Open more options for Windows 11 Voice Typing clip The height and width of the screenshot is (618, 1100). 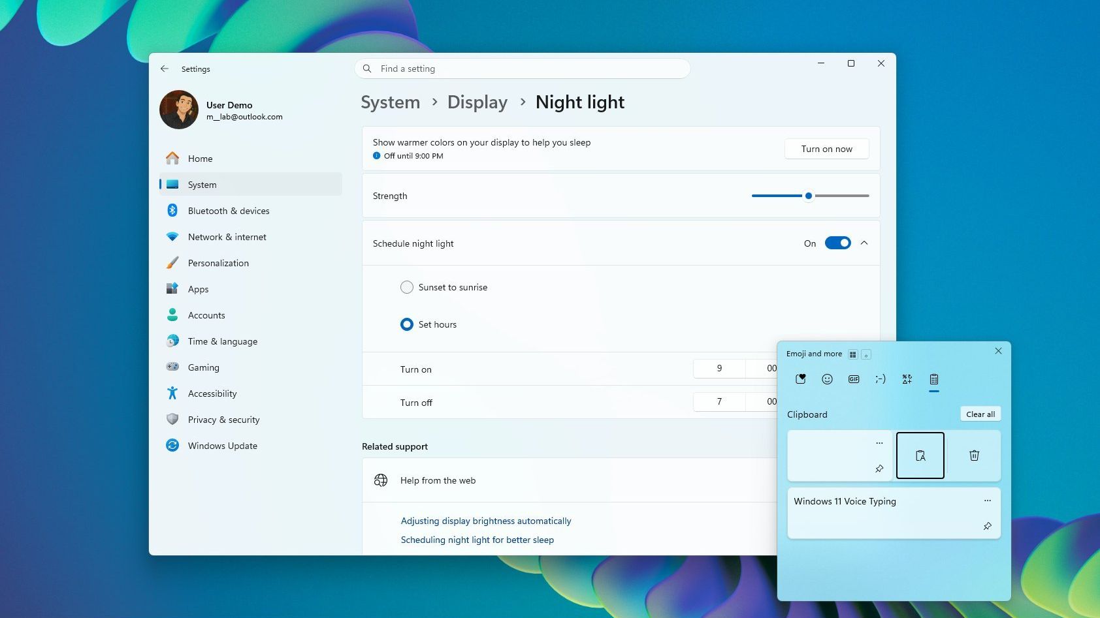987,501
